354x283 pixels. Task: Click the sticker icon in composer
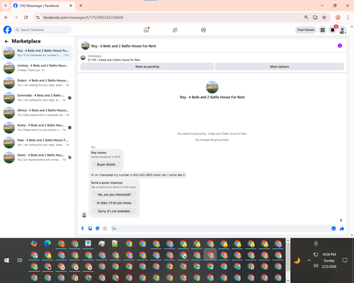point(98,229)
